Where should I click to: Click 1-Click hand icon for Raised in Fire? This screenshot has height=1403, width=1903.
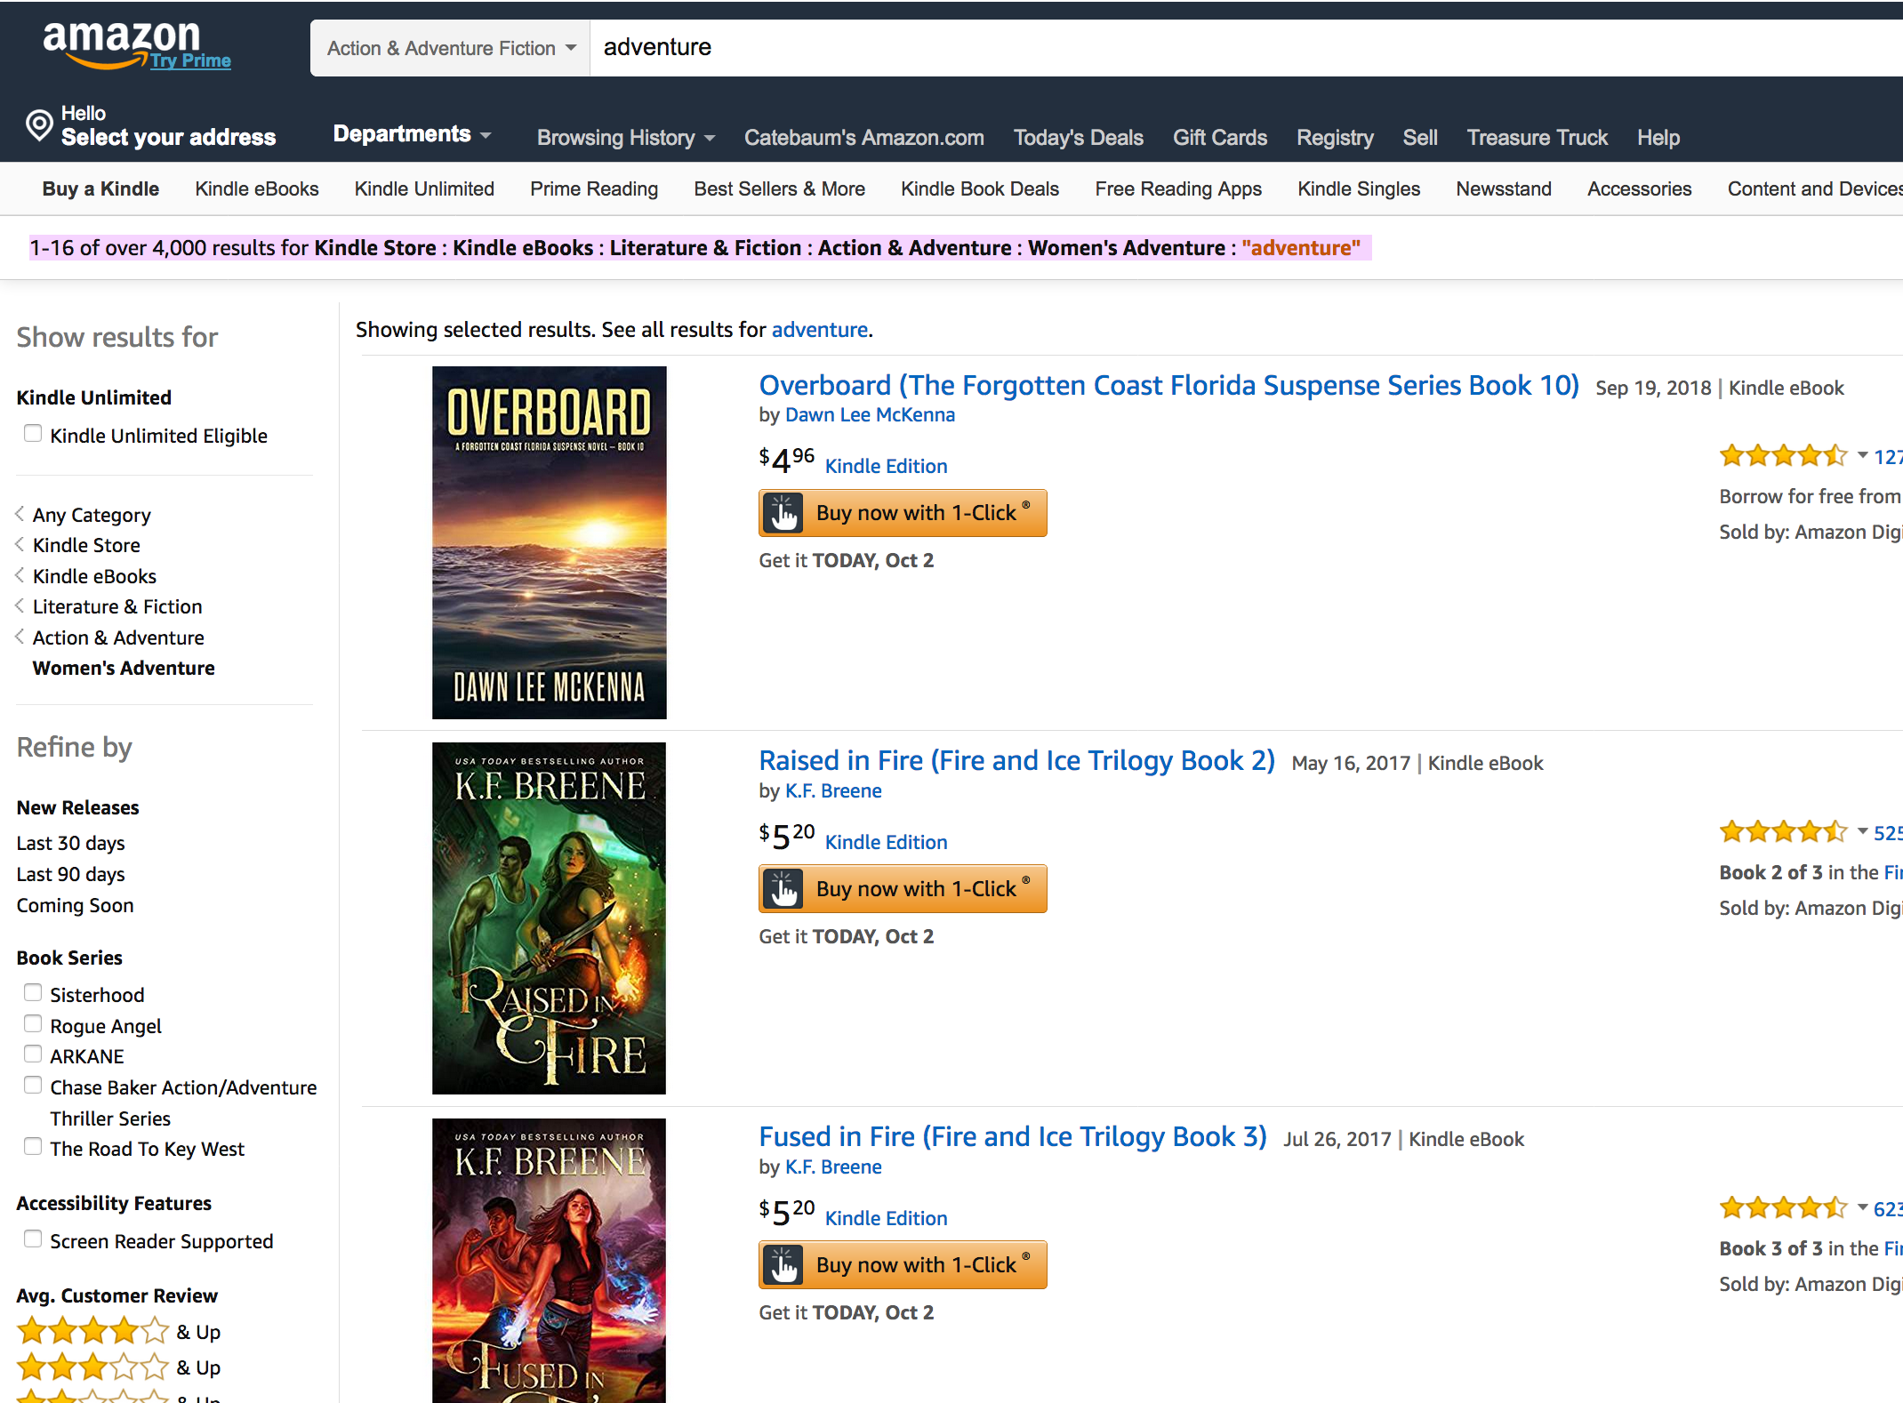(x=783, y=889)
